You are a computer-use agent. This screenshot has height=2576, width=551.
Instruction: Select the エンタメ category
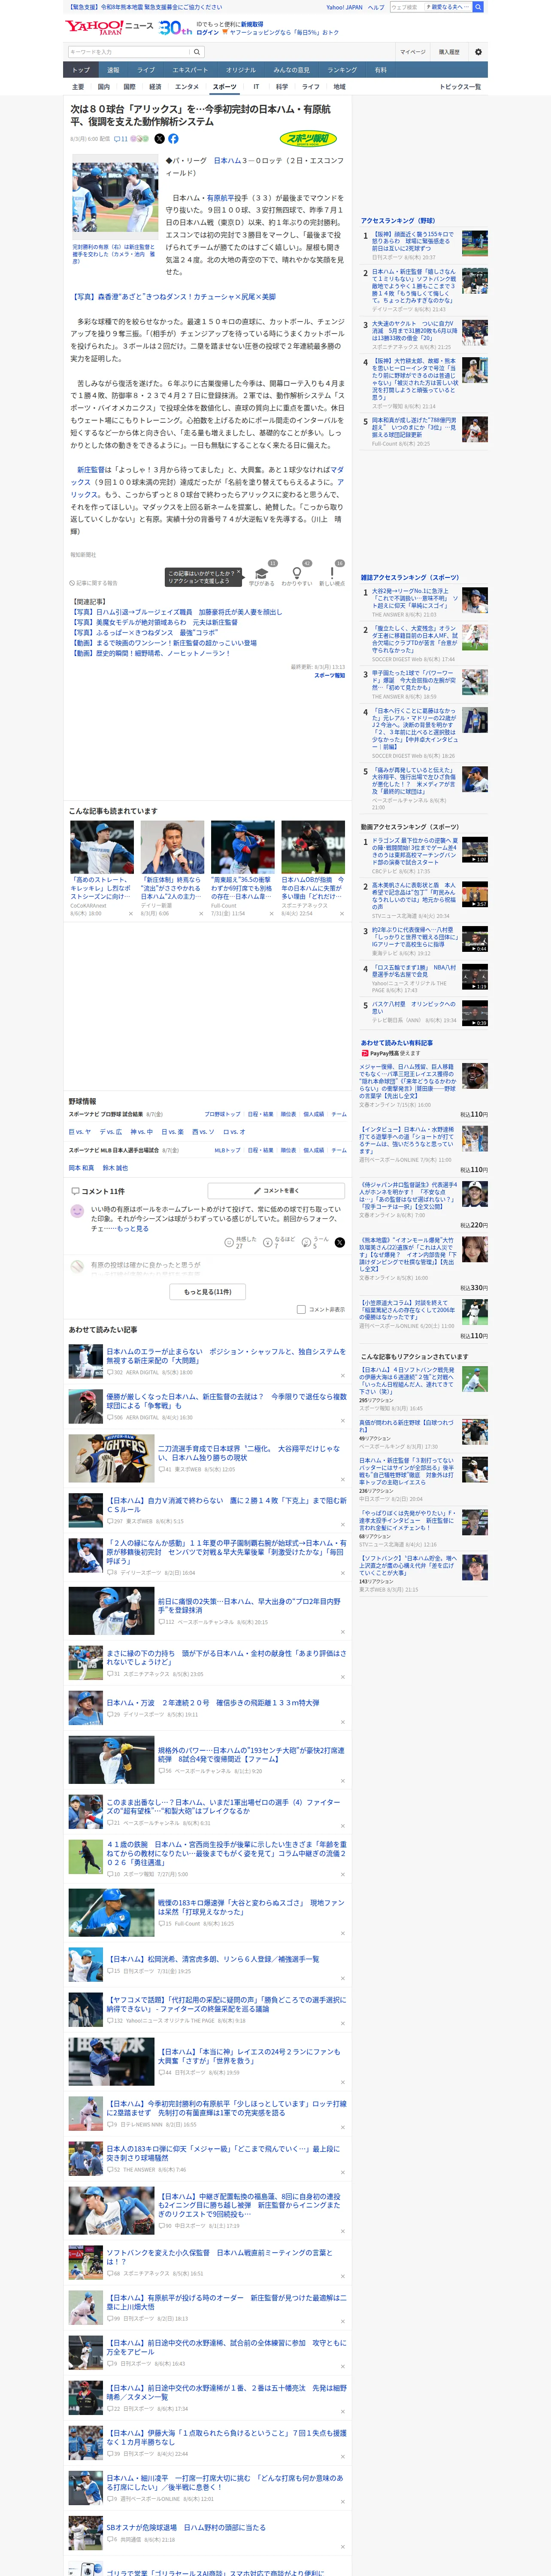click(x=187, y=87)
